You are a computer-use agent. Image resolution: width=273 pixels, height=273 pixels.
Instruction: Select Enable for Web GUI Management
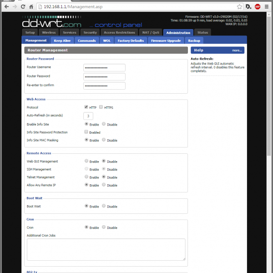point(86,161)
